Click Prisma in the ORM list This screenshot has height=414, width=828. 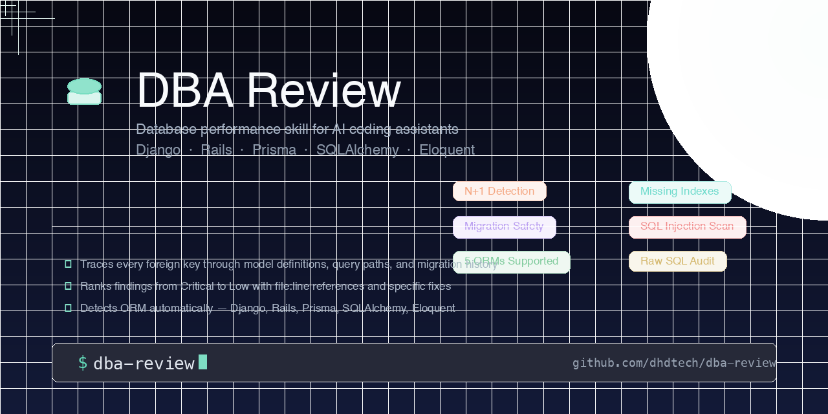274,149
